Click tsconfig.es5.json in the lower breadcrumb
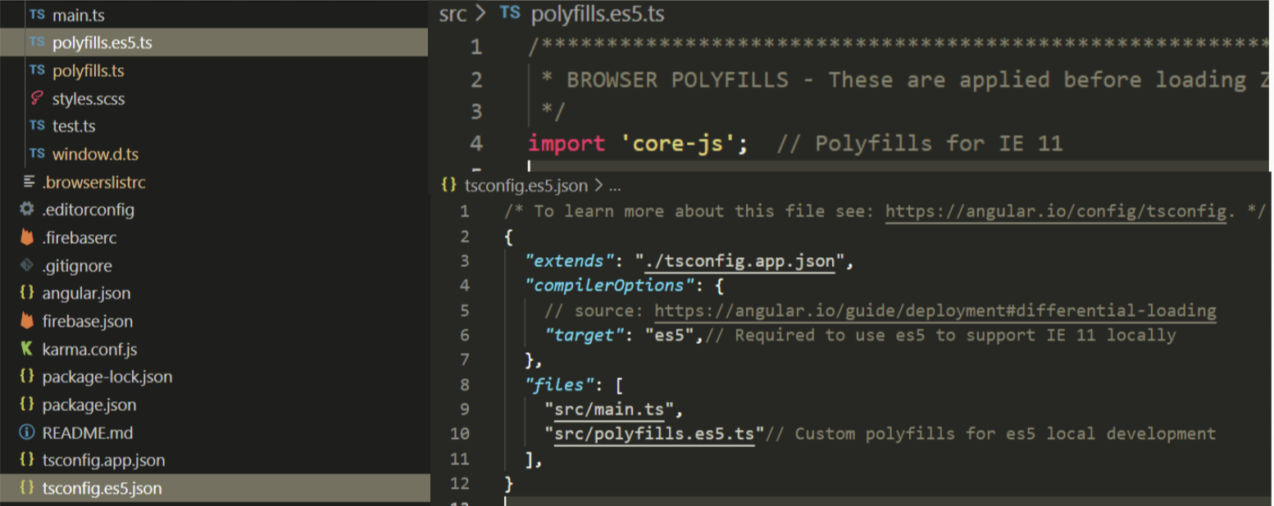This screenshot has height=506, width=1274. tap(526, 186)
